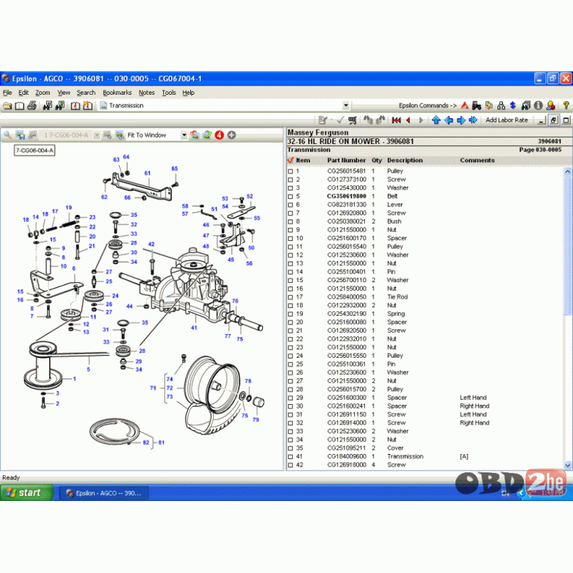
Task: Check the box for item 24 Pulley
Action: [x=290, y=356]
